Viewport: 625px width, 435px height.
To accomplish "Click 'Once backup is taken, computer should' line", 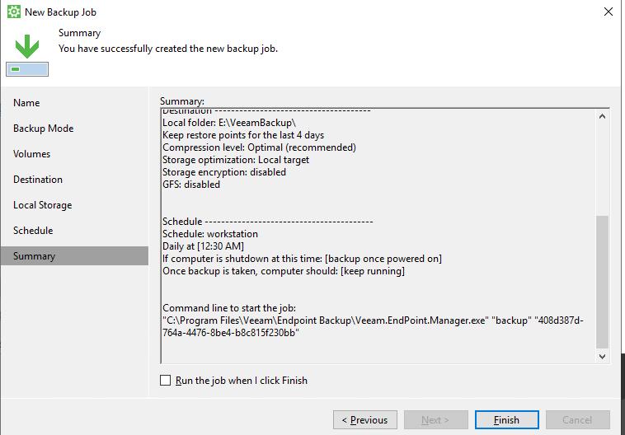I will pyautogui.click(x=284, y=271).
